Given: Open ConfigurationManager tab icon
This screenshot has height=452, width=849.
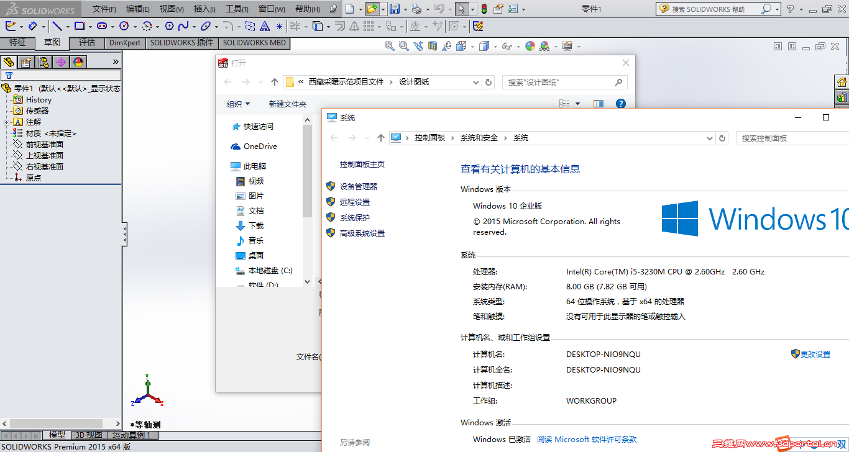Looking at the screenshot, I should (43, 62).
